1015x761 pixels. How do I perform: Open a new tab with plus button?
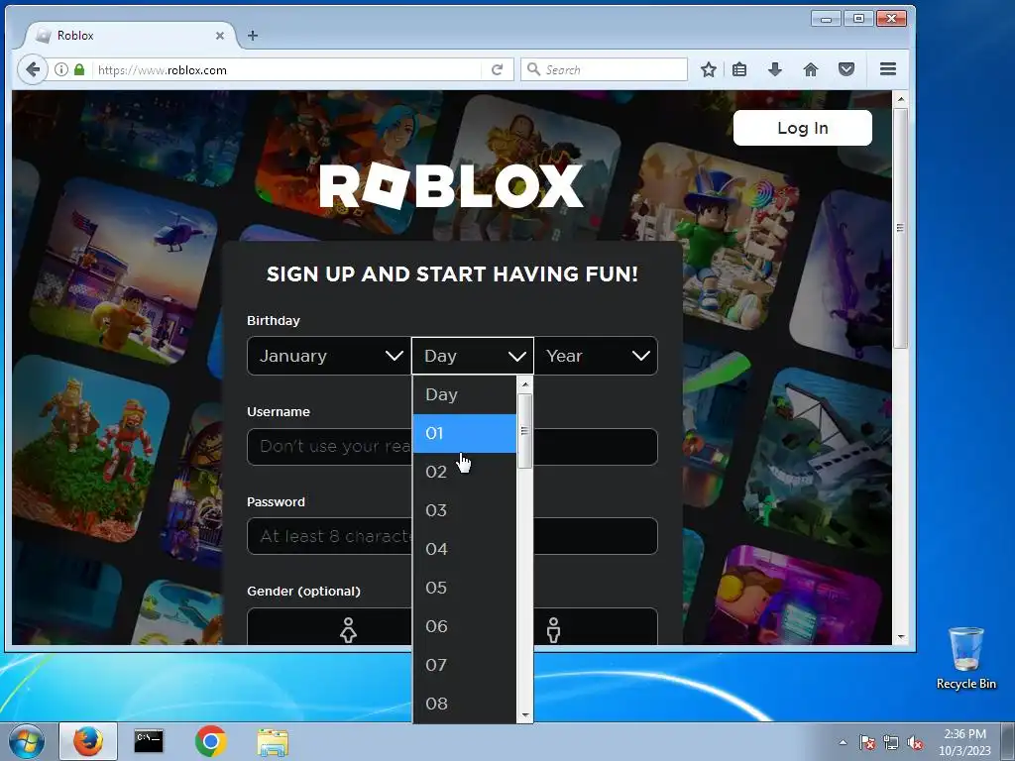[x=253, y=36]
